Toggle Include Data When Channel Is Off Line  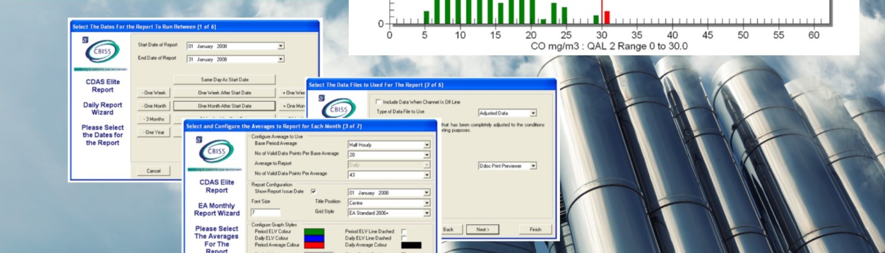(379, 102)
